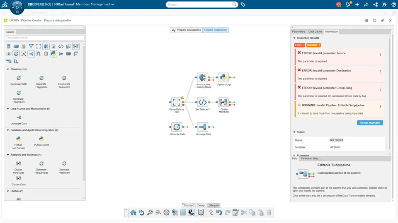Select Unmerge Data catalog component

(x=19, y=120)
